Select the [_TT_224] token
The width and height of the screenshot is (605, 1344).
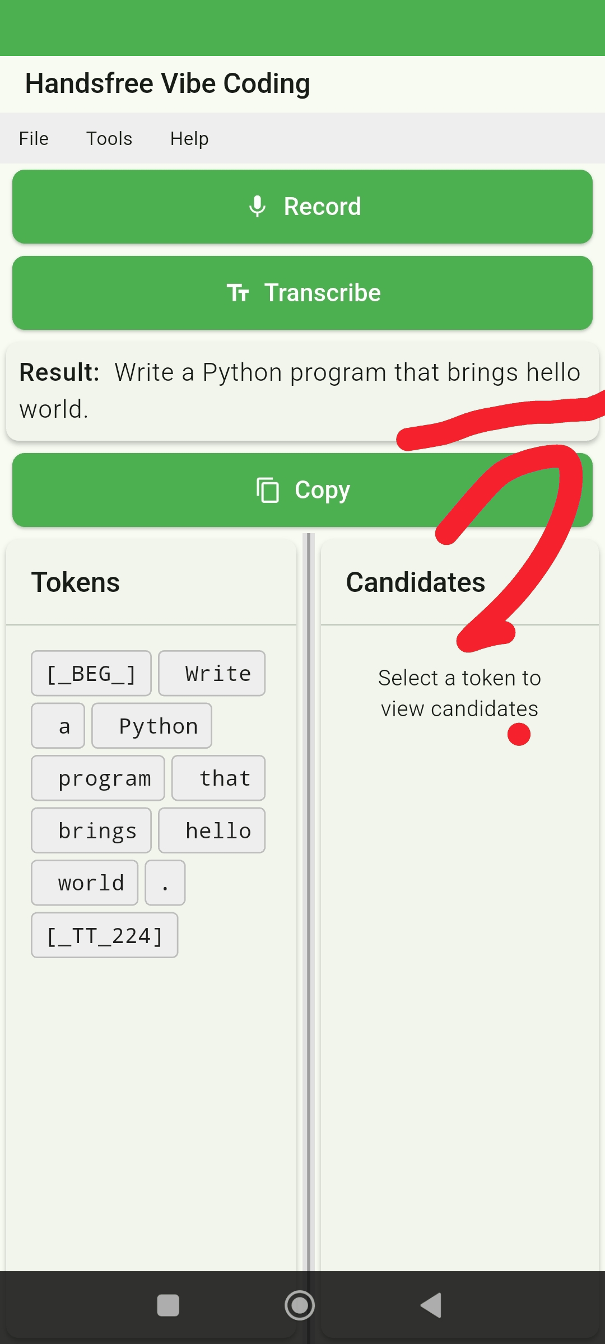coord(105,935)
